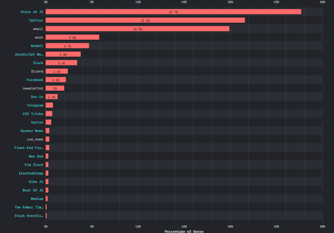Open the Elm Slack link
This screenshot has height=233, width=334.
point(34,165)
